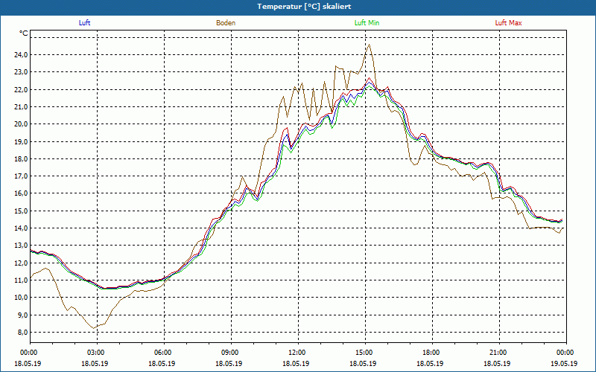Click the chart title Temperatur [°C] skaliert

pos(304,7)
